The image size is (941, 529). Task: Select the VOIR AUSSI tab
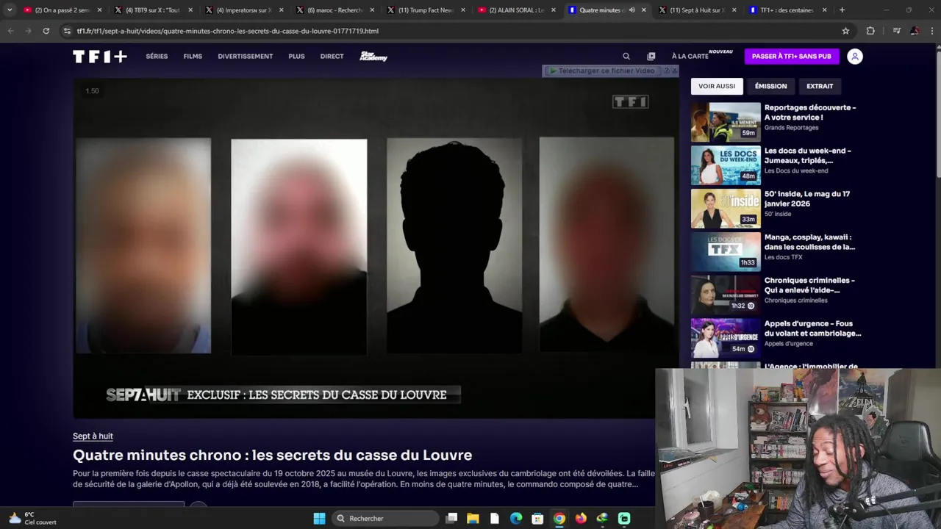pyautogui.click(x=717, y=86)
